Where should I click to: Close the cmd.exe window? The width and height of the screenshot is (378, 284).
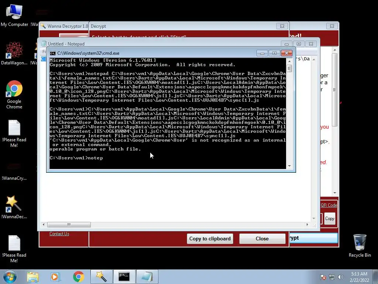pyautogui.click(x=286, y=53)
